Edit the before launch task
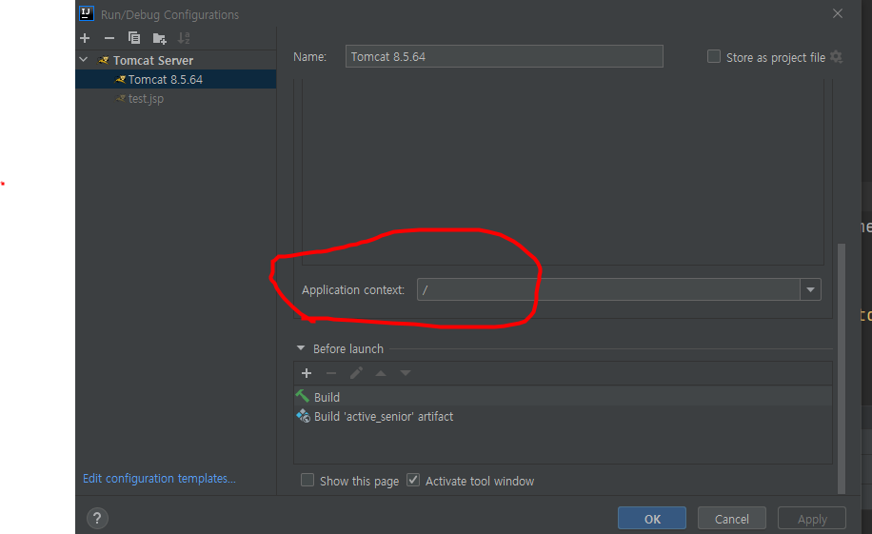The image size is (872, 534). (356, 373)
